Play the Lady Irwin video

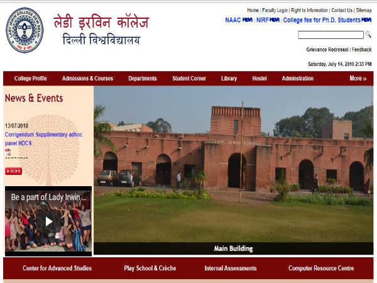(48, 221)
